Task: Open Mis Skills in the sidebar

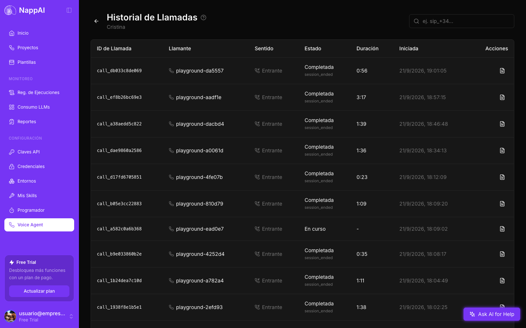Action: coord(39,196)
